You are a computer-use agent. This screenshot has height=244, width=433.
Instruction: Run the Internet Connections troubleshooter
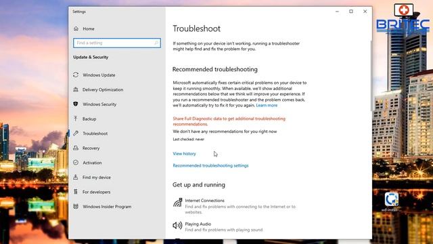(x=235, y=206)
